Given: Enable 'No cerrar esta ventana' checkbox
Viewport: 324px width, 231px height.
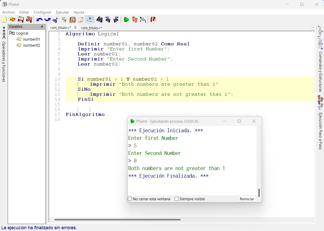Looking at the screenshot, I should [130, 199].
